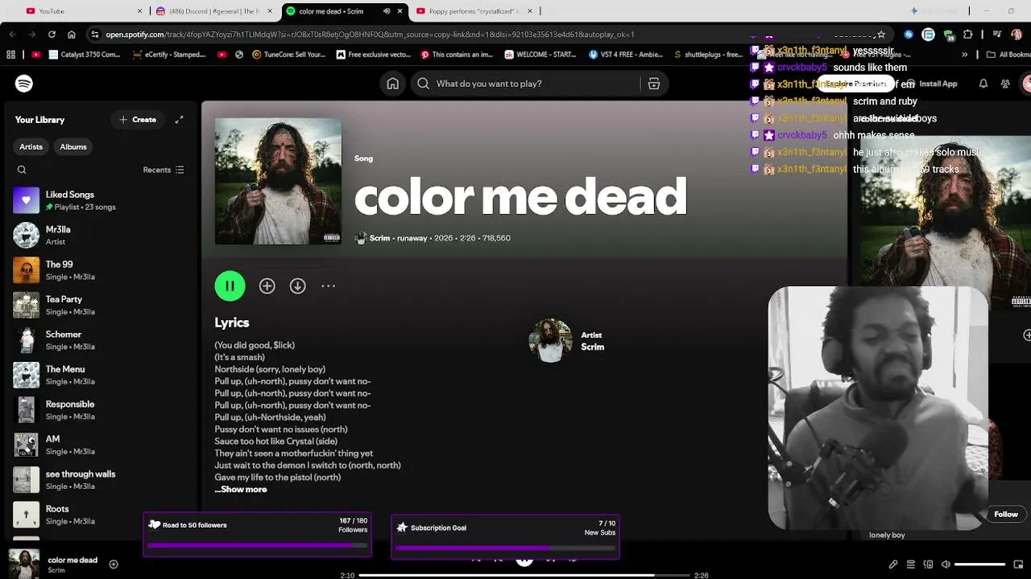Expand lyrics with Show more
Screen dimensions: 1031x579
click(x=241, y=489)
